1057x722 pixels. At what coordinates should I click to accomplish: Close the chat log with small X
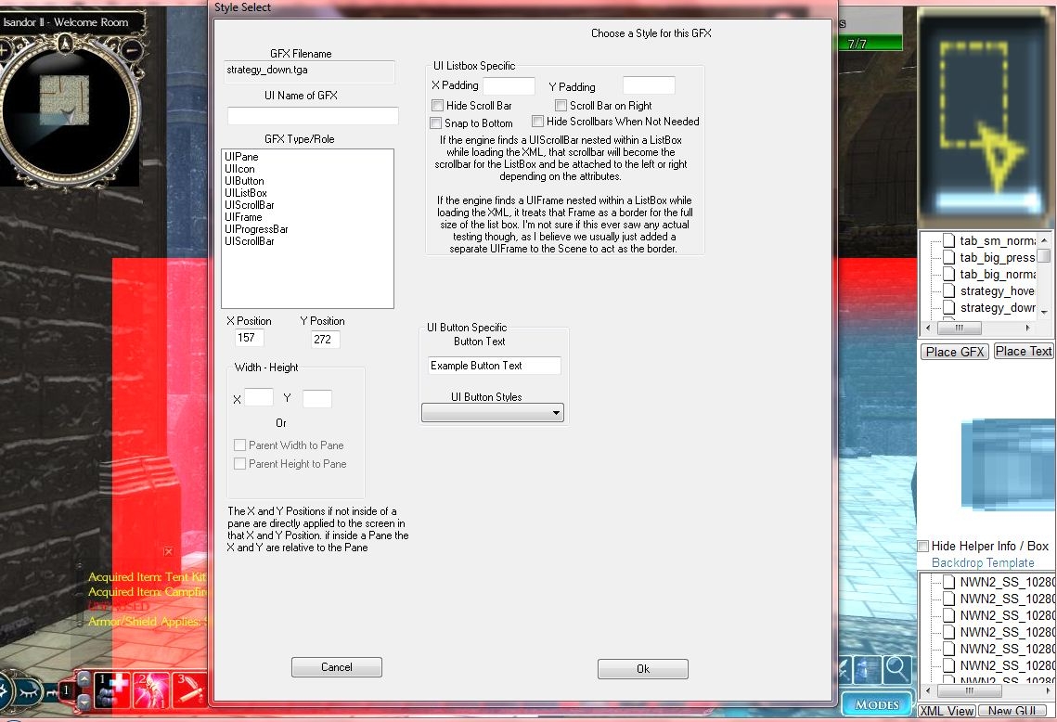(x=168, y=551)
